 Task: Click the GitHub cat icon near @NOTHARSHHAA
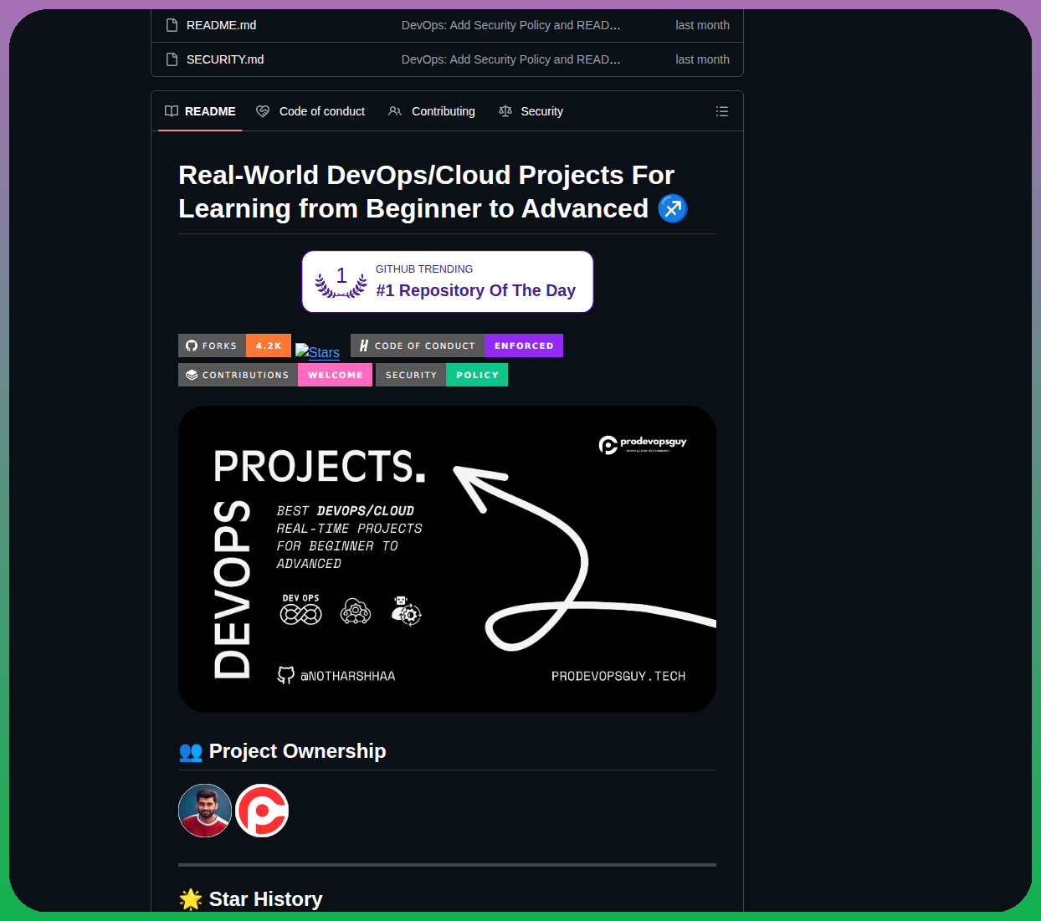[x=286, y=675]
